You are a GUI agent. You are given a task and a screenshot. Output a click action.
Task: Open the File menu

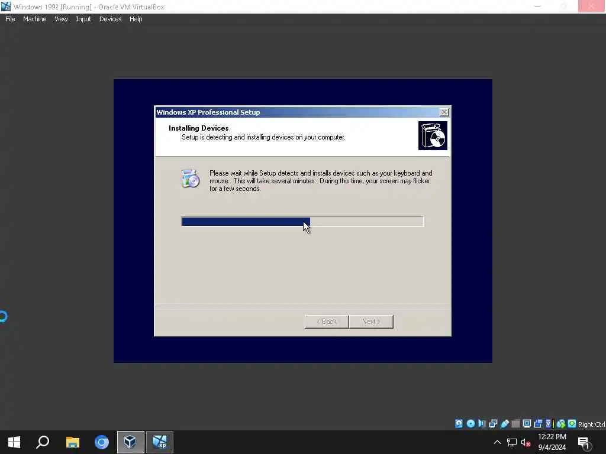point(10,19)
